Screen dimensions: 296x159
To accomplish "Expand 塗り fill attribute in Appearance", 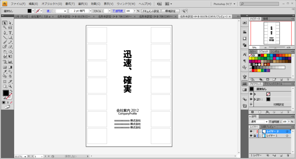I will point(255,99).
